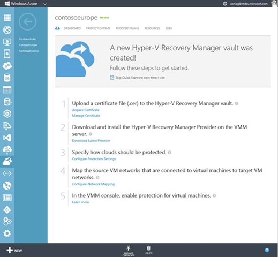Screen dimensions: 278x257
Task: Open Visual Studio icon in sidebar
Action: point(7,138)
